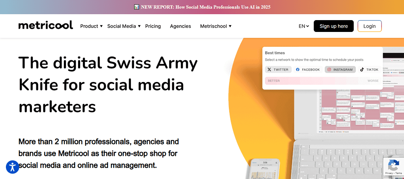Expand the Product dropdown arrow
Image resolution: width=404 pixels, height=179 pixels.
pos(101,26)
